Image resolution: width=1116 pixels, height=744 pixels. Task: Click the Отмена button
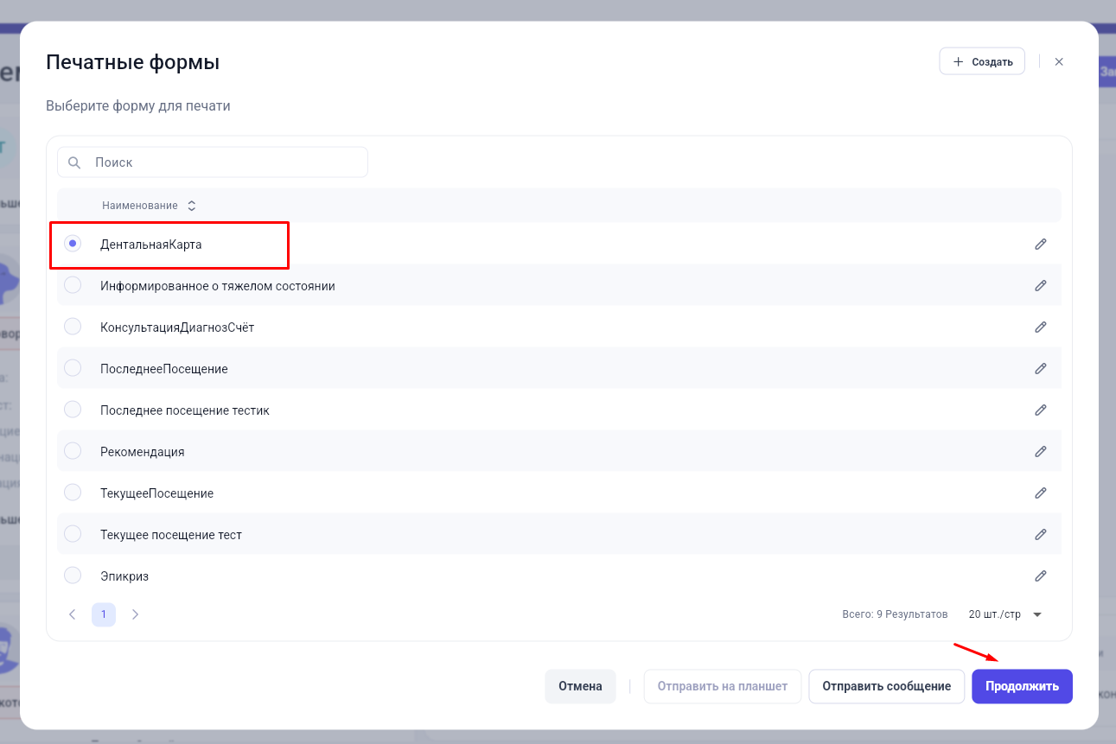point(580,686)
